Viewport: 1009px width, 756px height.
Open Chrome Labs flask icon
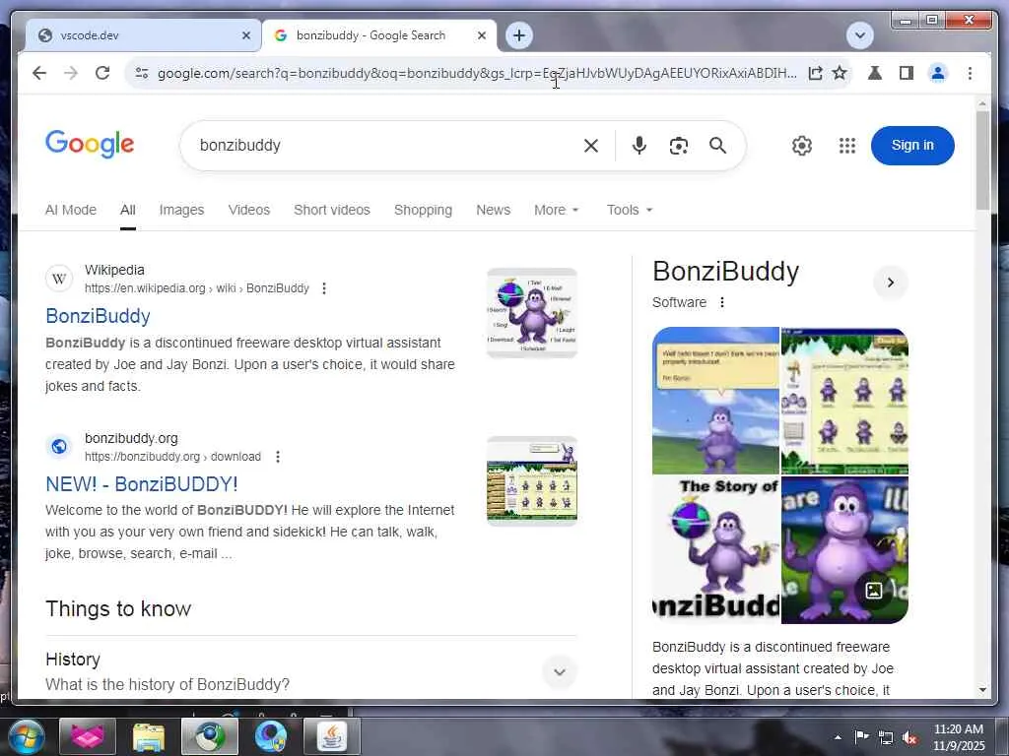tap(875, 73)
